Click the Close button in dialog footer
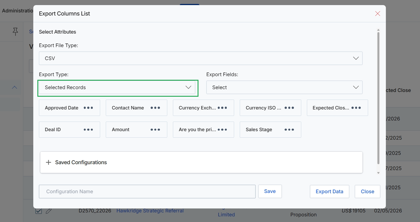This screenshot has width=420, height=222. (x=368, y=192)
